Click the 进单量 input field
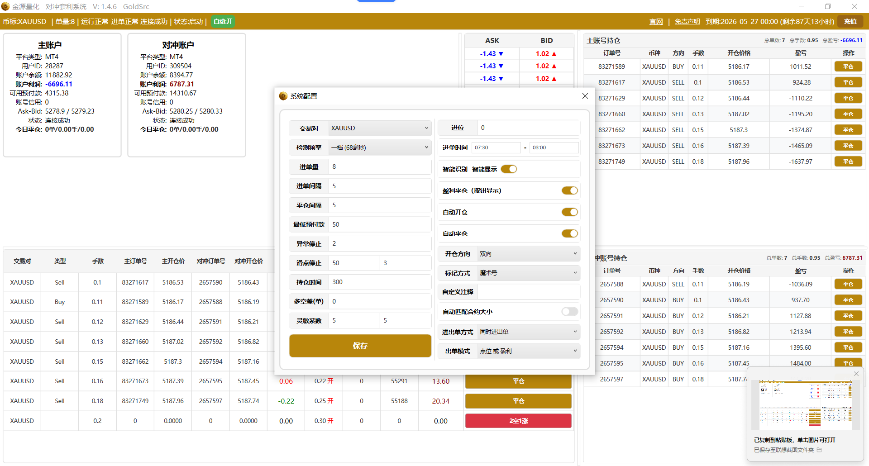 pos(379,167)
